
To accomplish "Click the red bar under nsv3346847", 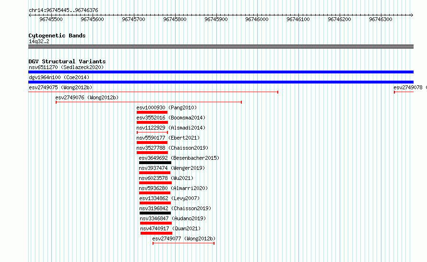I will coord(156,223).
